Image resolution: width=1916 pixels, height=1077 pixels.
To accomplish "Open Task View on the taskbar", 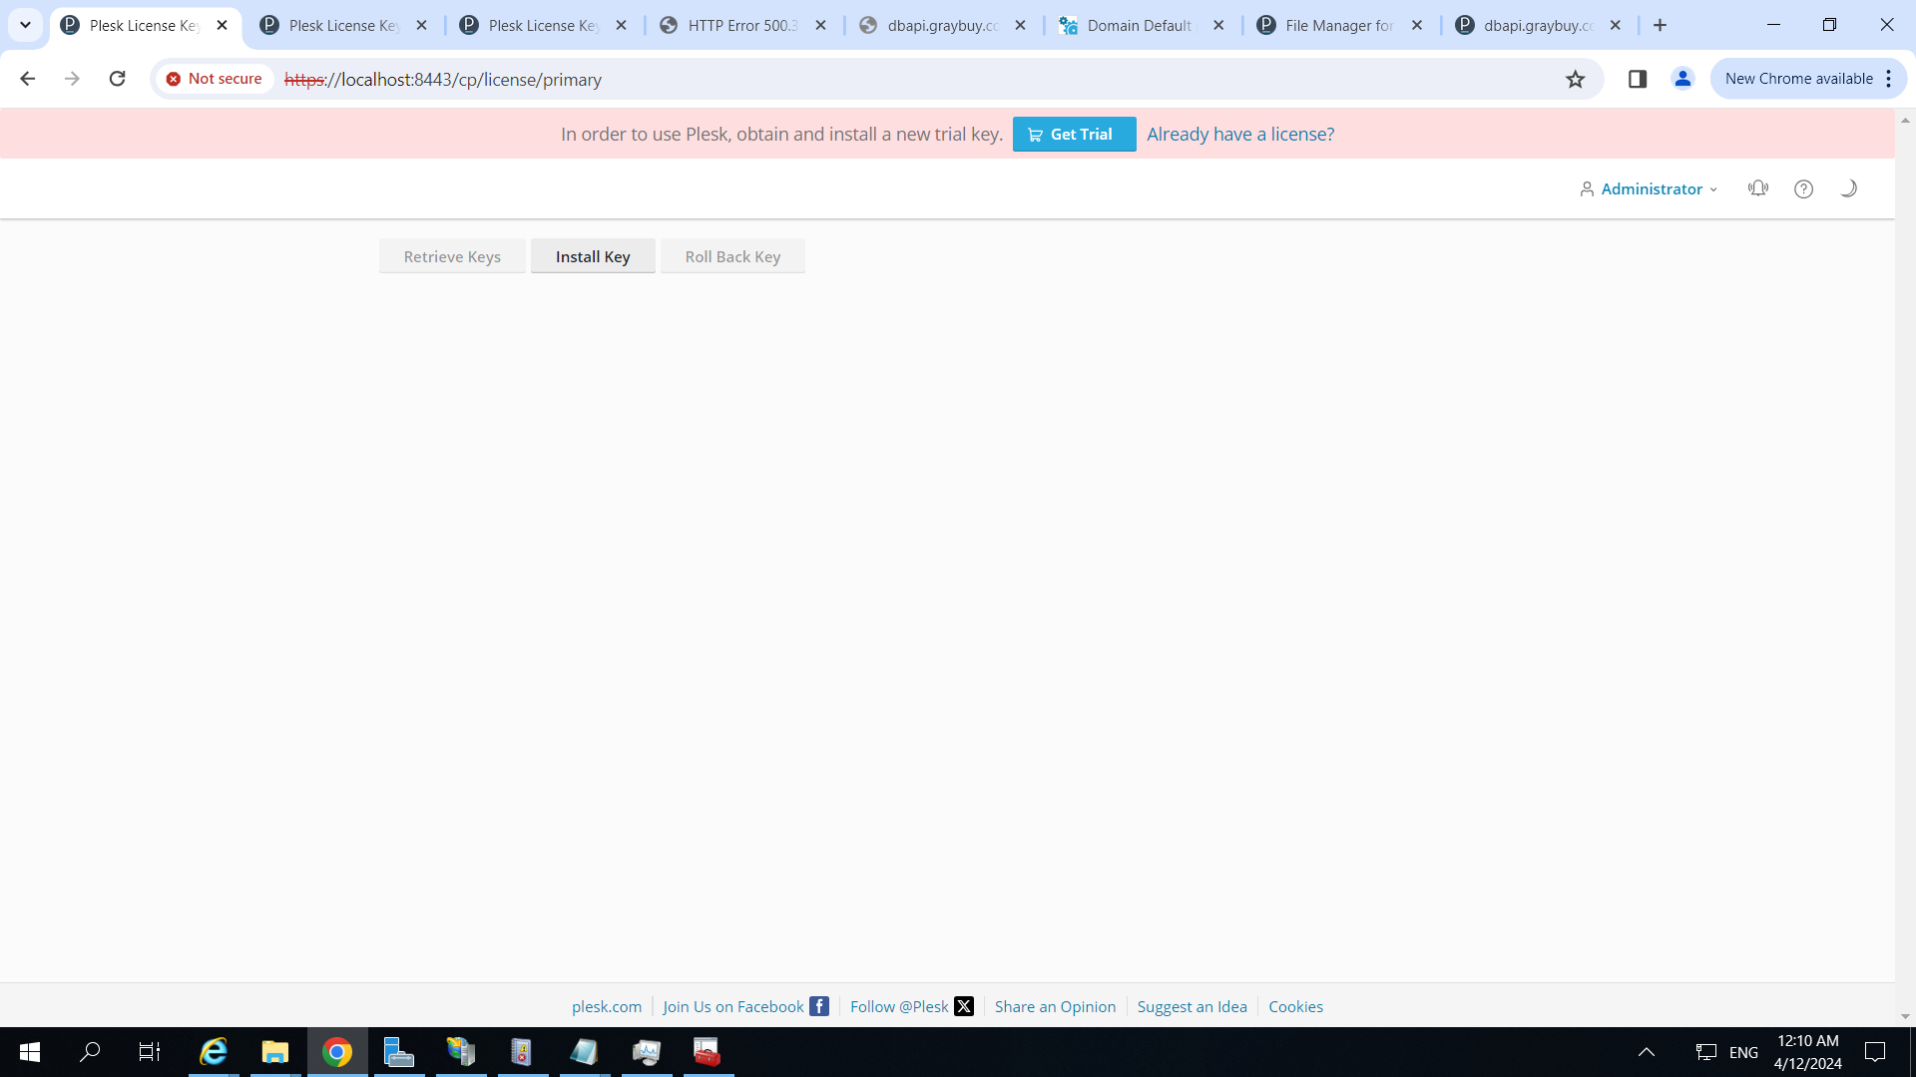I will [x=150, y=1052].
